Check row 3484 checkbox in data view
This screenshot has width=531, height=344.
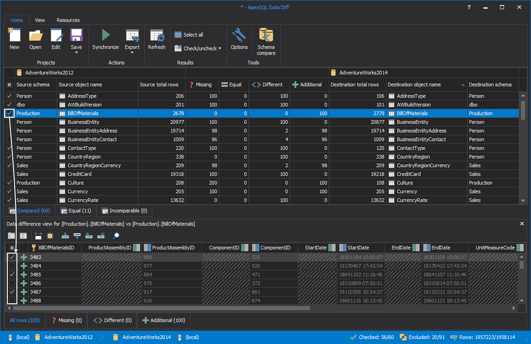coord(12,266)
